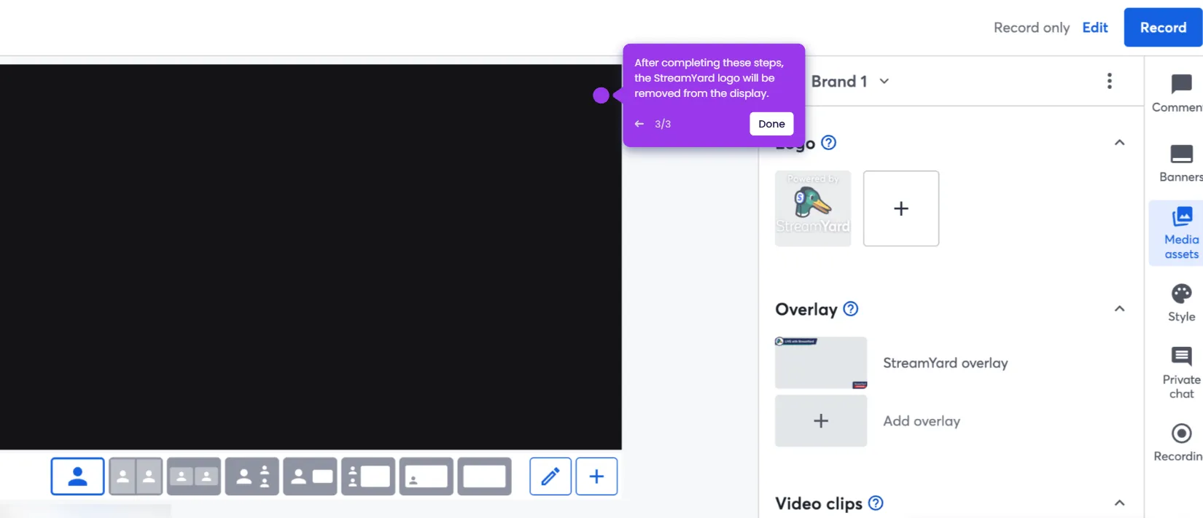Collapse the Overlay section
The image size is (1203, 518).
tap(1120, 309)
